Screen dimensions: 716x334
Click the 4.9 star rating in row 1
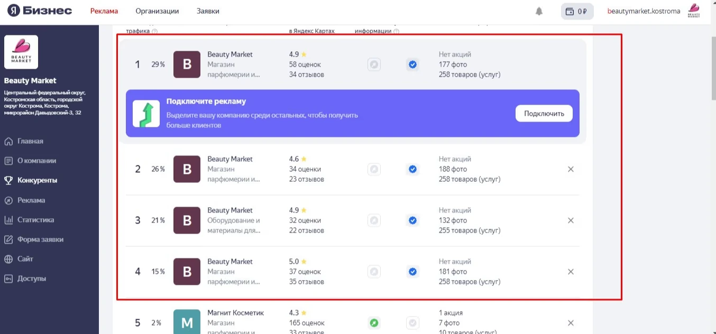pos(298,54)
